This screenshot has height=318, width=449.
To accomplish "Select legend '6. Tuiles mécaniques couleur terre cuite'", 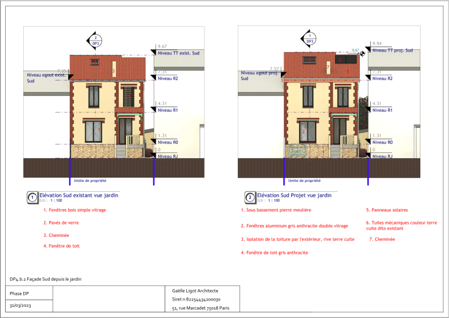I will 402,226.
